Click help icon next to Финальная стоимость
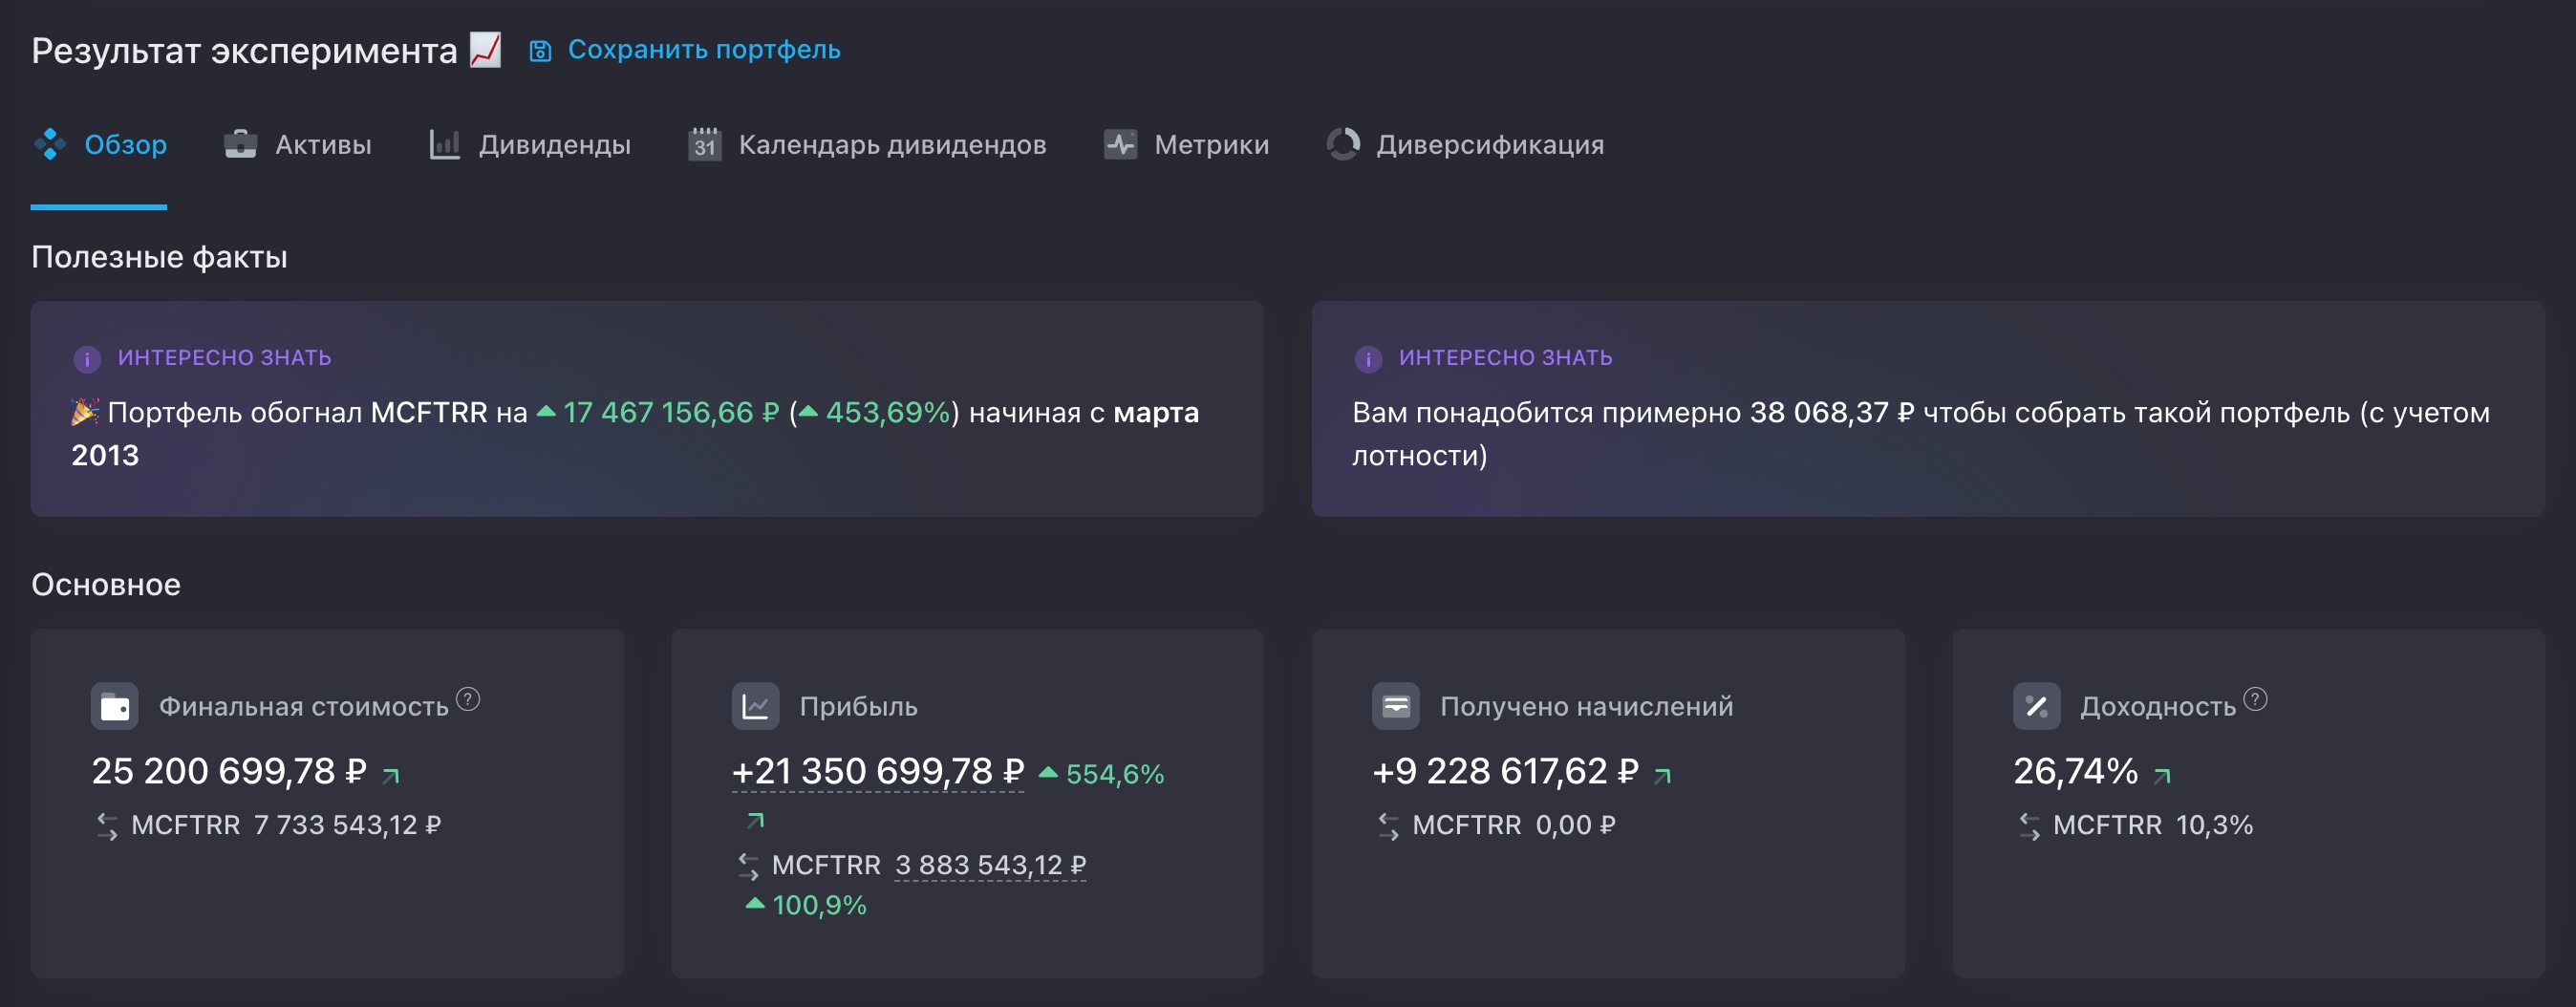The width and height of the screenshot is (2576, 1007). (468, 699)
